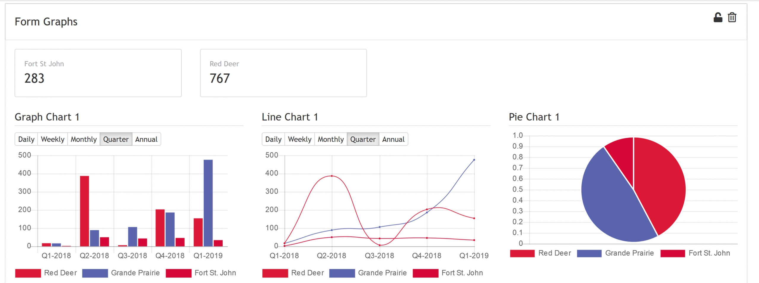The height and width of the screenshot is (283, 759).
Task: Open the Red Deer 767 card
Action: pyautogui.click(x=283, y=73)
